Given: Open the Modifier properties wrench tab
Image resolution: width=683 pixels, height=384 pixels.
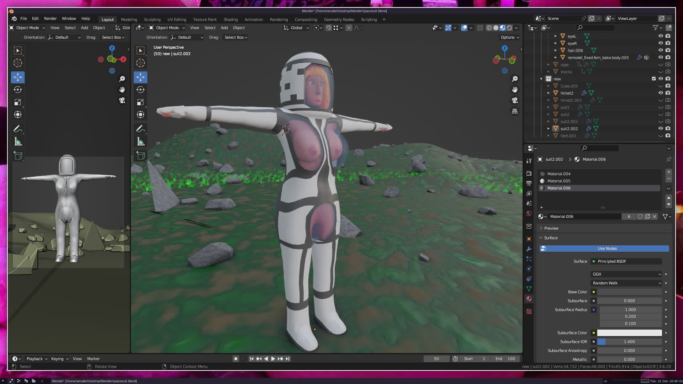Looking at the screenshot, I should [x=529, y=249].
